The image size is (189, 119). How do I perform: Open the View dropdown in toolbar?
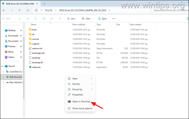(x=87, y=19)
